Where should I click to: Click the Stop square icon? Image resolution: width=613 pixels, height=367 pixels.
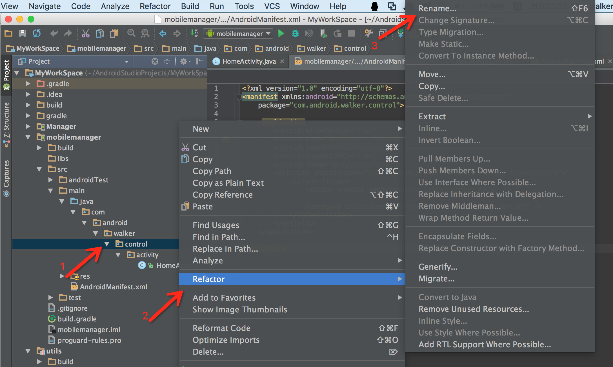pos(352,33)
